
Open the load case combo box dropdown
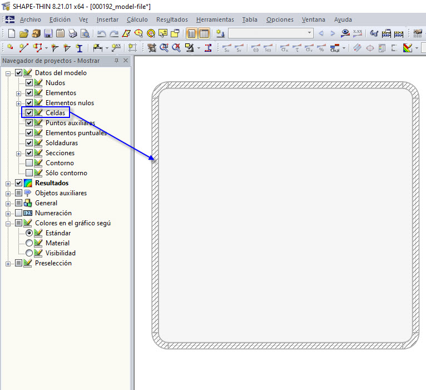click(309, 33)
